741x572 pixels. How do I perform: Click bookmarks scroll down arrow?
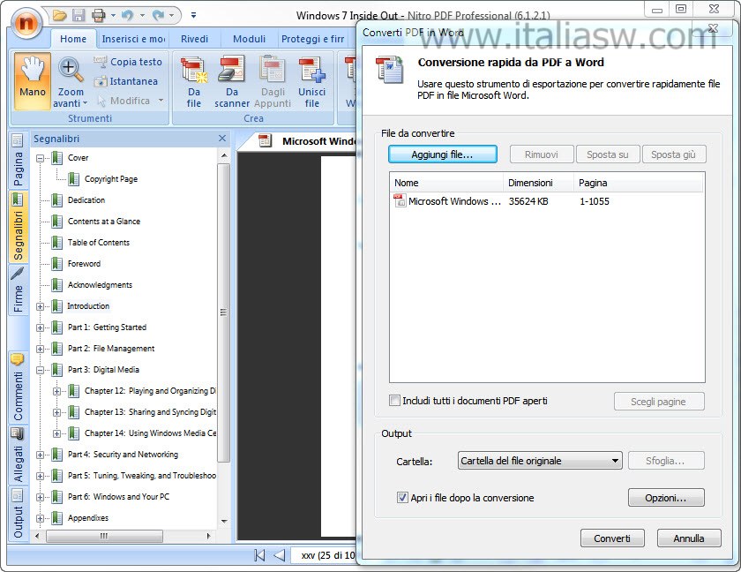[x=224, y=521]
